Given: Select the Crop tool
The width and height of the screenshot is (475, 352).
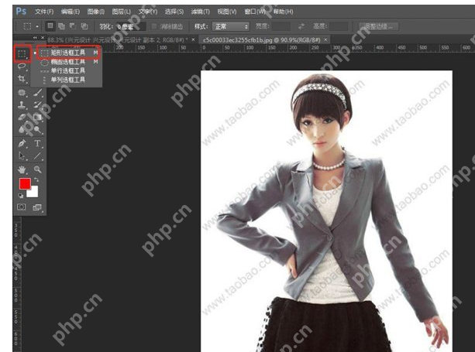Looking at the screenshot, I should point(22,79).
